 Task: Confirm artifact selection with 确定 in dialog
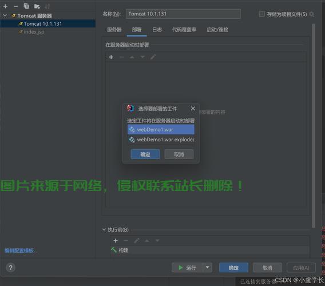[x=145, y=154]
